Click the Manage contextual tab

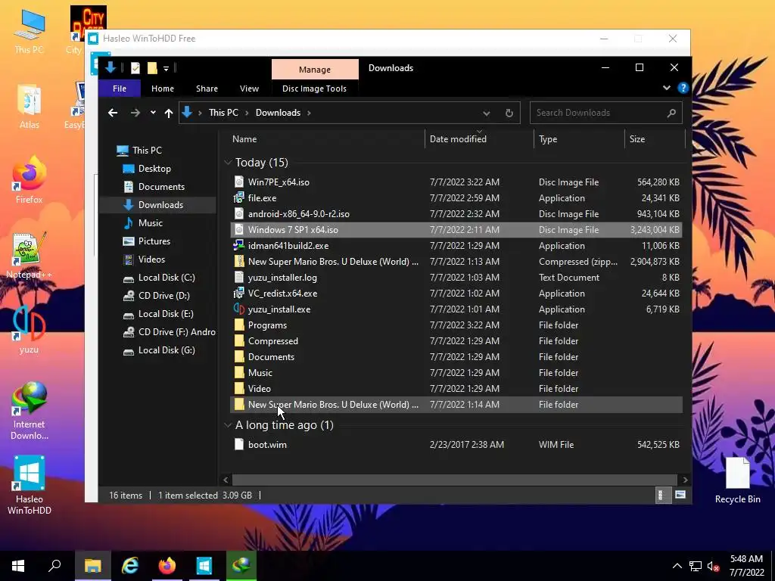point(315,70)
